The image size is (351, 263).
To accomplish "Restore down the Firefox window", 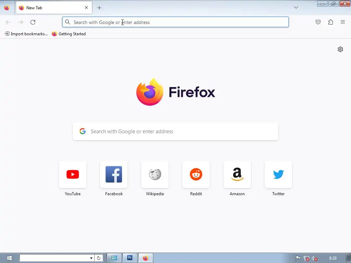I will pyautogui.click(x=333, y=3).
